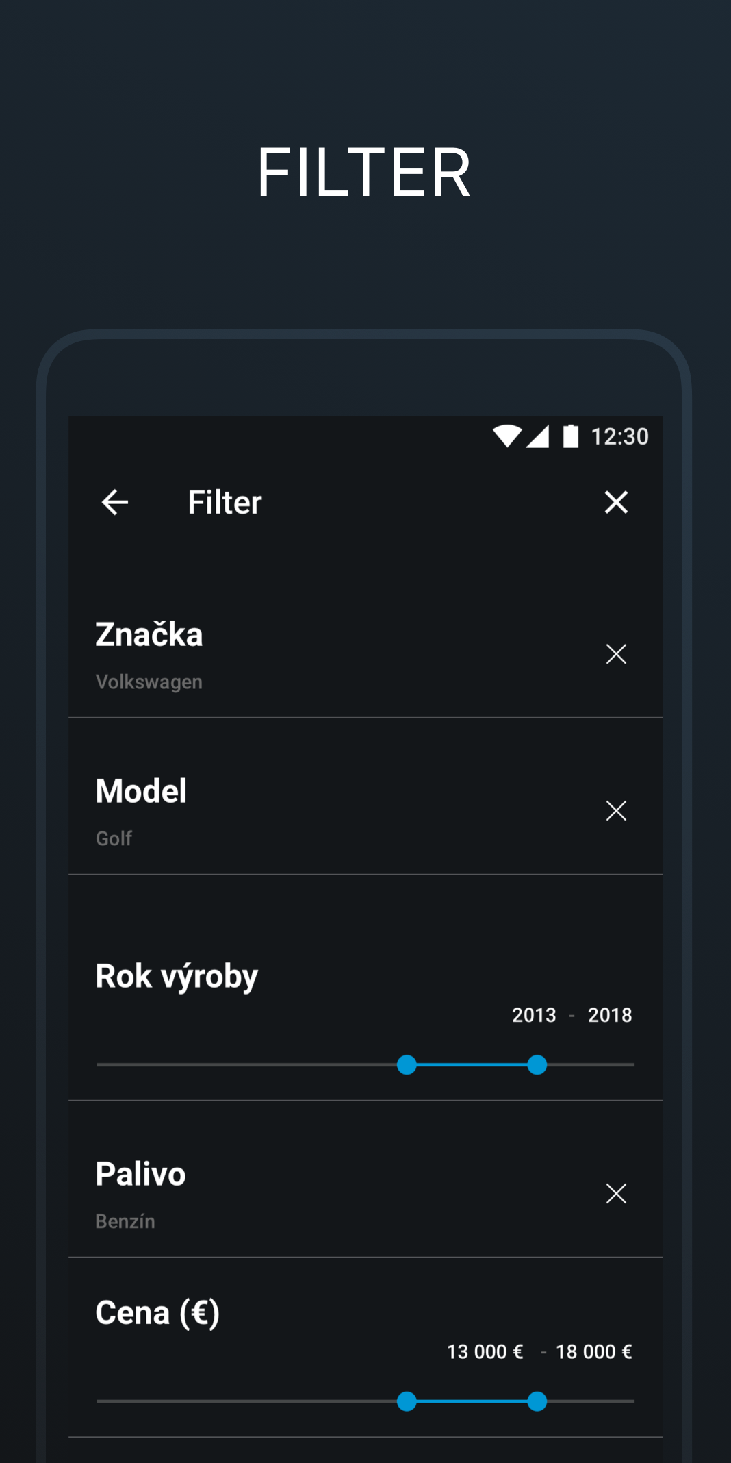Tap the Filter screen title
731x1463 pixels.
coord(225,502)
